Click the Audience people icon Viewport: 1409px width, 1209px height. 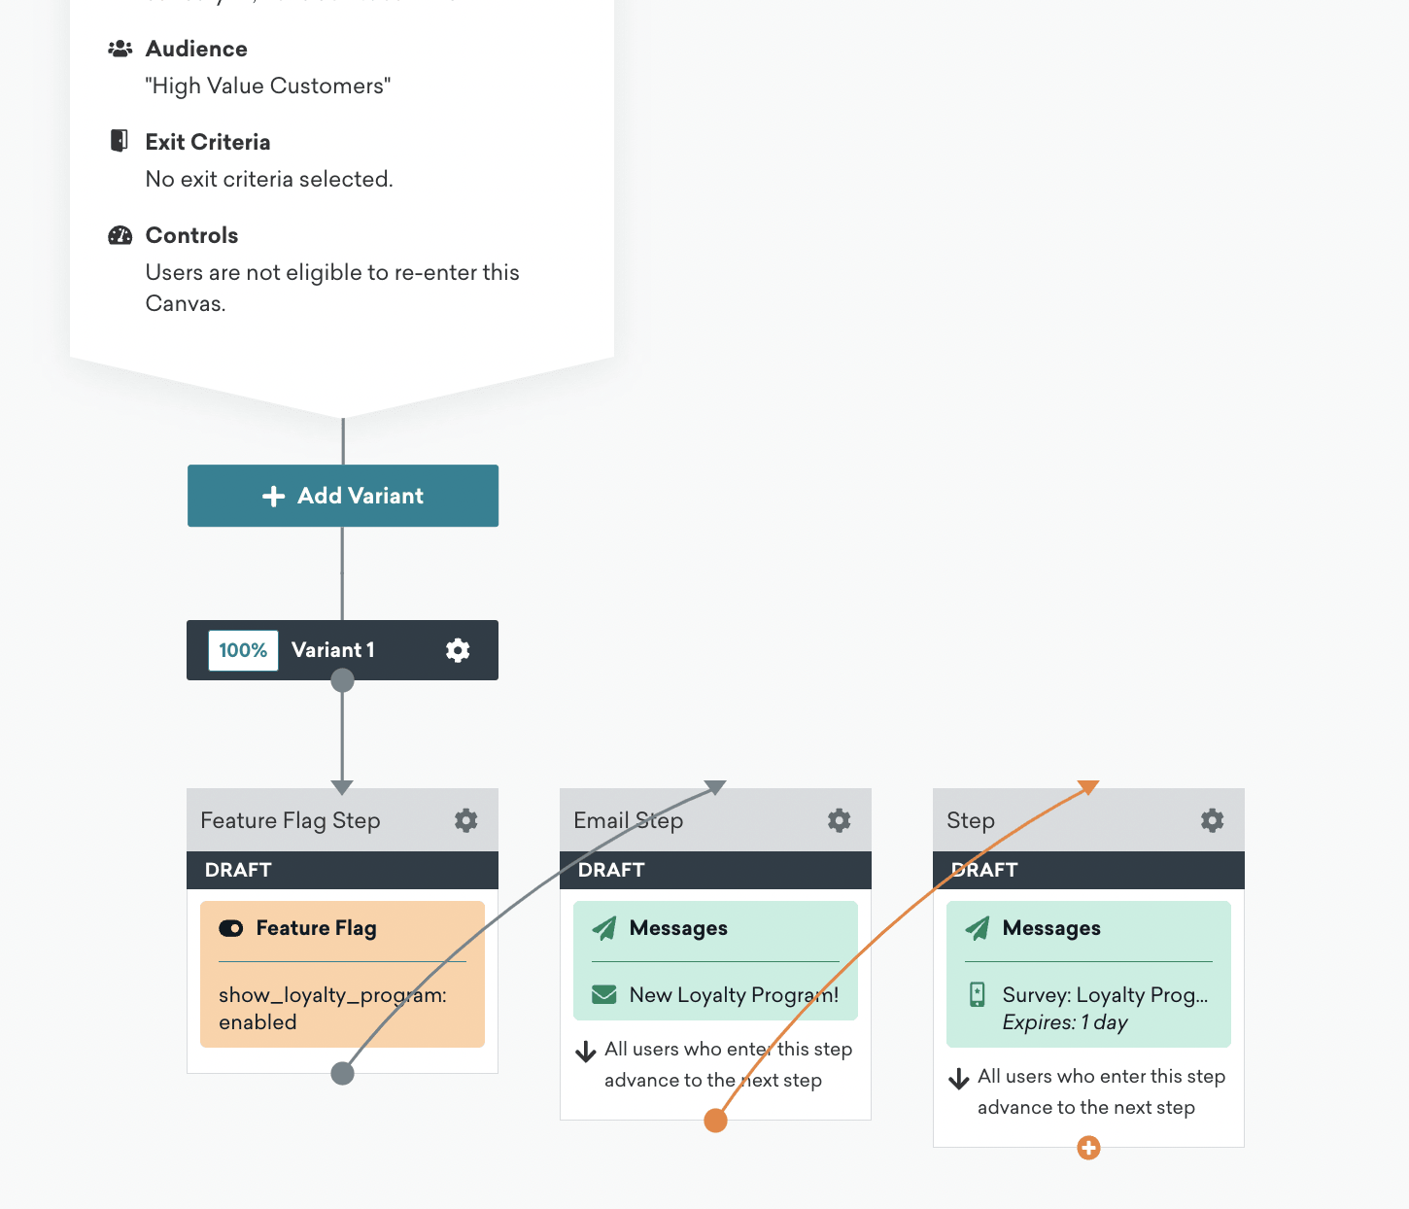pyautogui.click(x=120, y=49)
